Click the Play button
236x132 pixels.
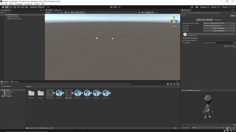pos(111,7)
